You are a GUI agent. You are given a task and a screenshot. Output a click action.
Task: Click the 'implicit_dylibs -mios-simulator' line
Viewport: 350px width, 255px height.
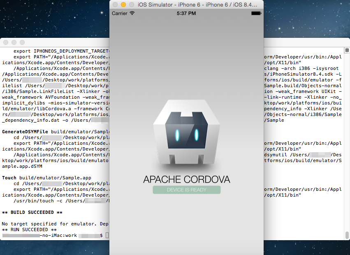56,103
